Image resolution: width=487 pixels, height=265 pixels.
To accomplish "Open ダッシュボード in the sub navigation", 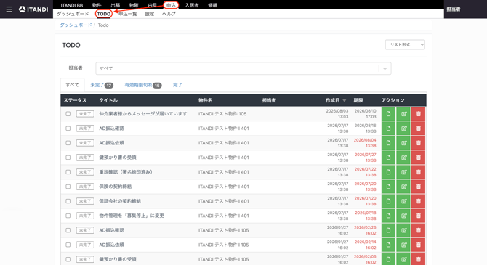I will (73, 14).
